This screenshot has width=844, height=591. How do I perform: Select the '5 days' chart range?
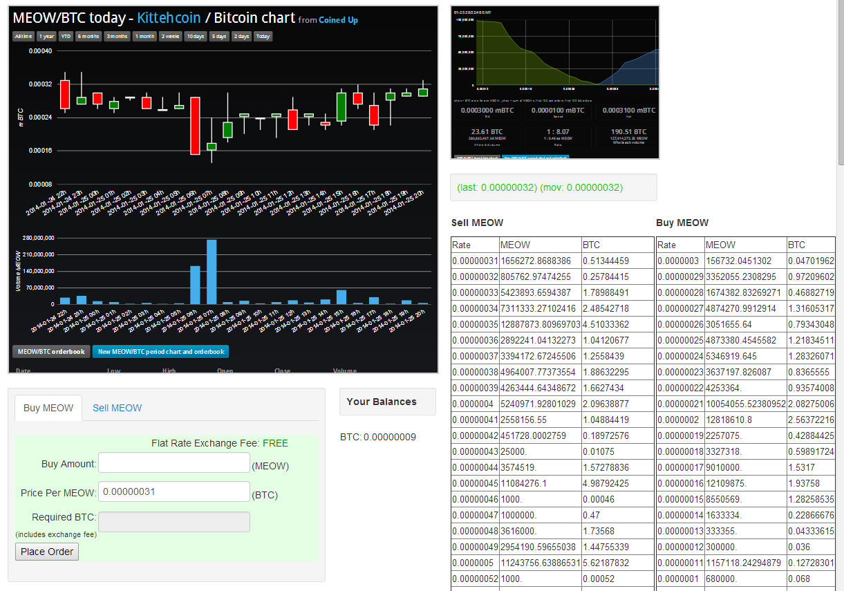point(219,36)
